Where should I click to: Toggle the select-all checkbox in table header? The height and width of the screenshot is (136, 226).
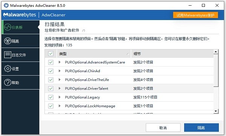(x=51, y=54)
